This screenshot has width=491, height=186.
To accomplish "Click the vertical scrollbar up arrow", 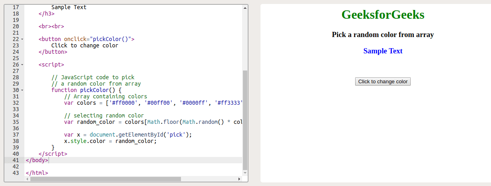I will (245, 8).
